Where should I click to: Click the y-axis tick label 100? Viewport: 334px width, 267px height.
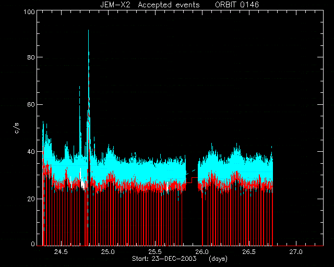(x=29, y=11)
